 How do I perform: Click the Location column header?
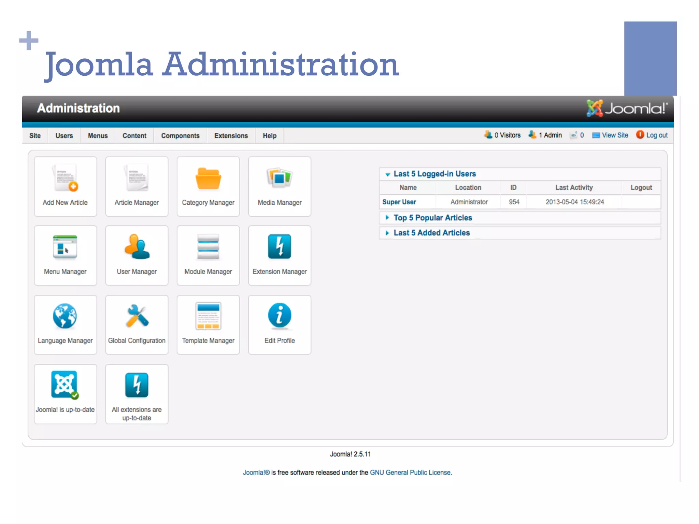[x=468, y=187]
